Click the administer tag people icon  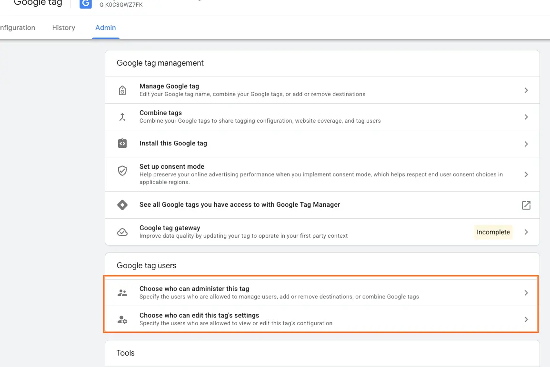click(122, 293)
